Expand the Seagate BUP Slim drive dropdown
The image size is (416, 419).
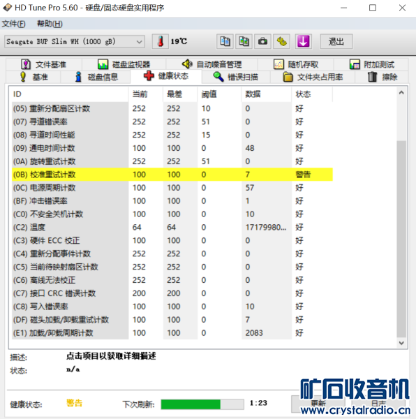pyautogui.click(x=75, y=42)
